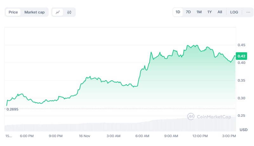
Task: Show All time price history
Action: pyautogui.click(x=220, y=12)
